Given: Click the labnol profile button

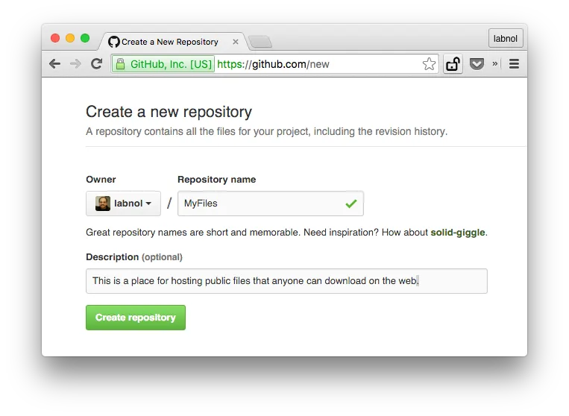Looking at the screenshot, I should (x=506, y=39).
